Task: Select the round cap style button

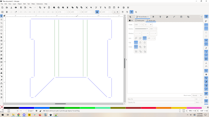Action: click(140, 43)
